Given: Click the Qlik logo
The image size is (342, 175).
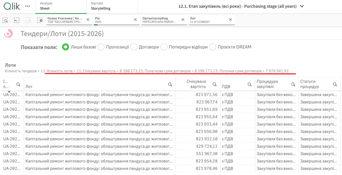Looking at the screenshot, I should point(12,6).
